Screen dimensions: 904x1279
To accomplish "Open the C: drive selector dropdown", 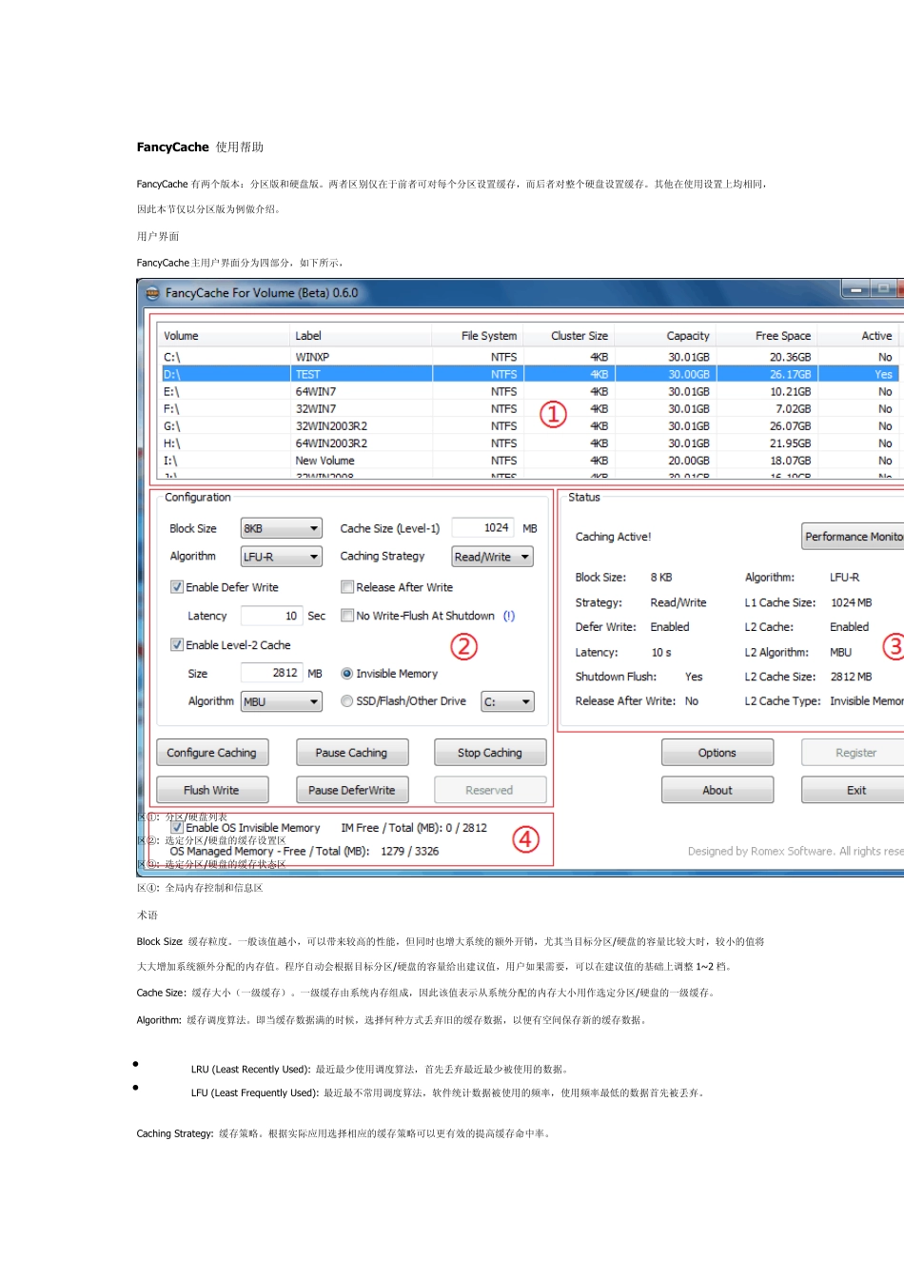I will [x=507, y=702].
